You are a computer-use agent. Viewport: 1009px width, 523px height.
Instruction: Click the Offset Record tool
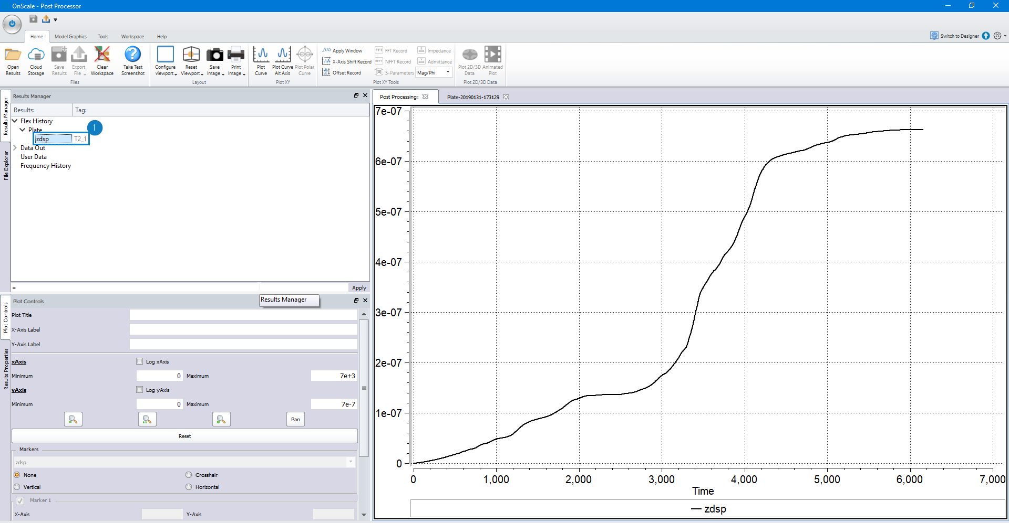coord(342,73)
